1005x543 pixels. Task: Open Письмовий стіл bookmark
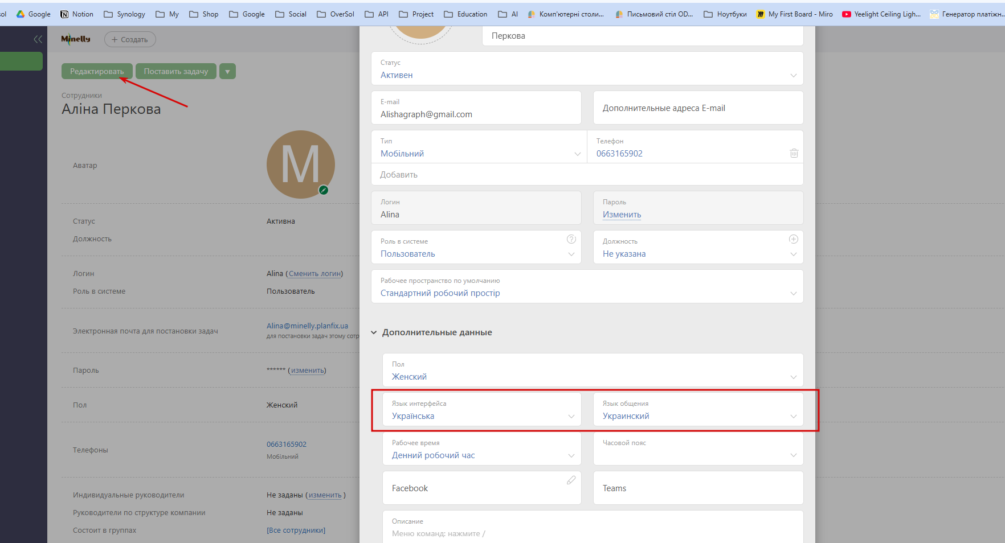click(654, 14)
